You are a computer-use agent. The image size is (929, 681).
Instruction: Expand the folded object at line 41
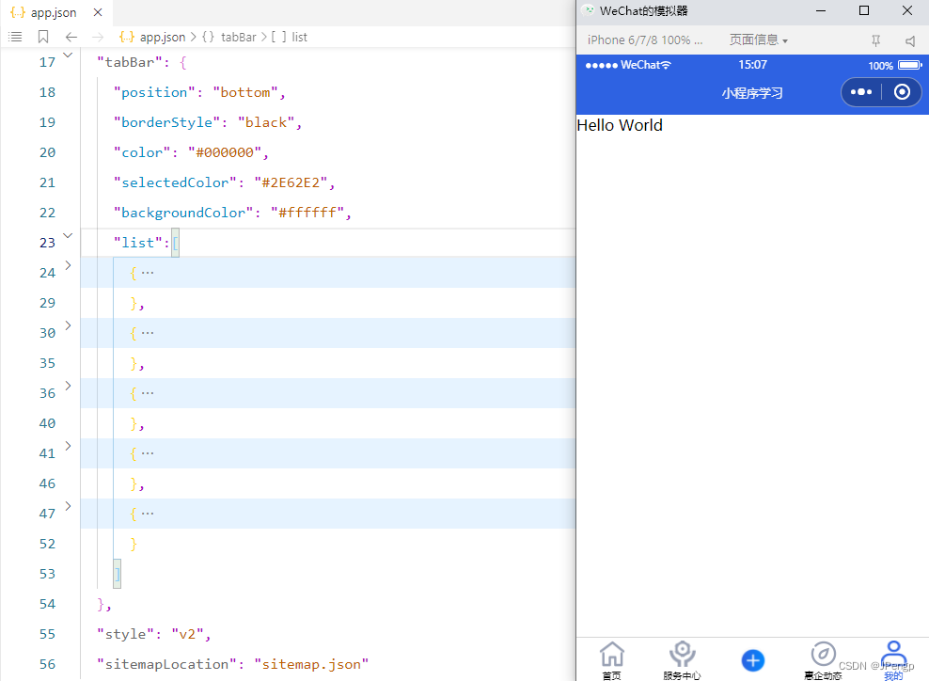pos(68,446)
